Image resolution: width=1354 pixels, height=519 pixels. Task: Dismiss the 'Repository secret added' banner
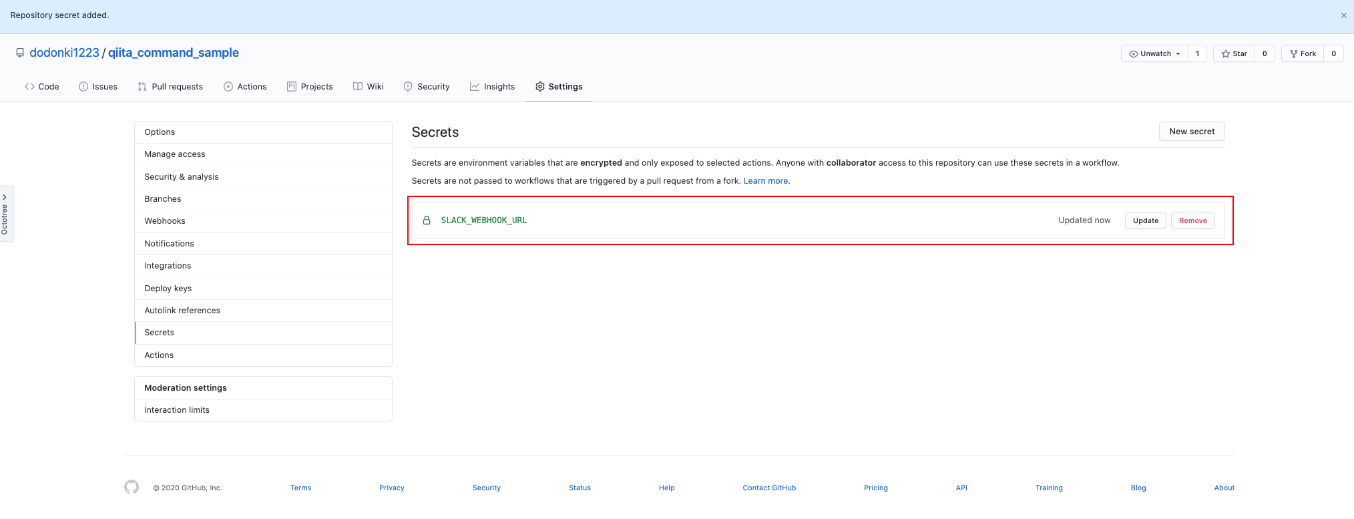coord(1343,15)
